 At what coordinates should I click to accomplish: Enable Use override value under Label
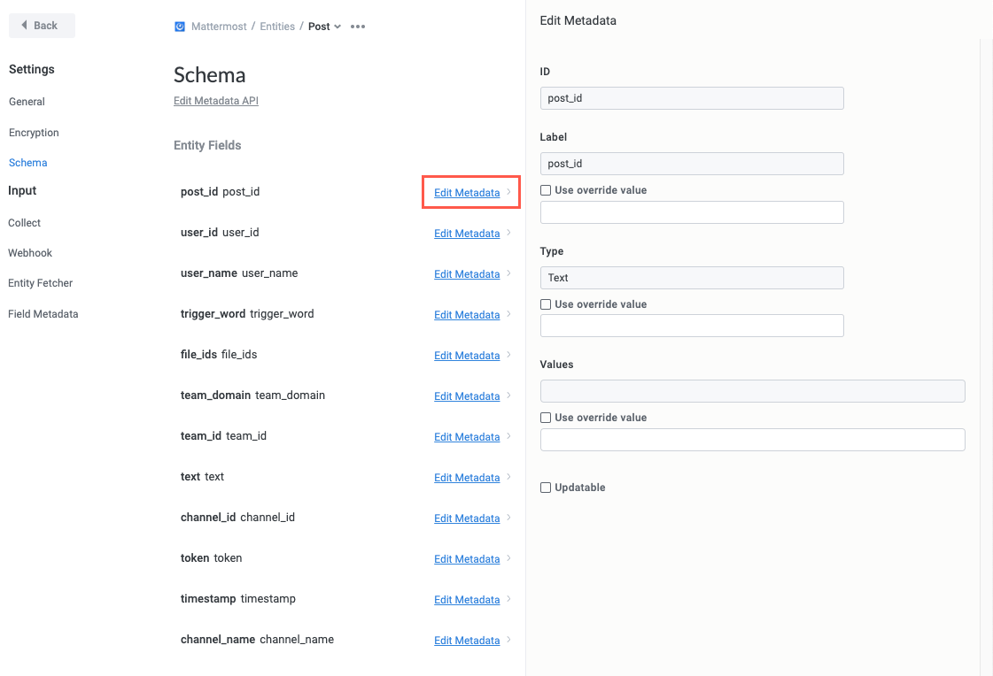coord(545,189)
